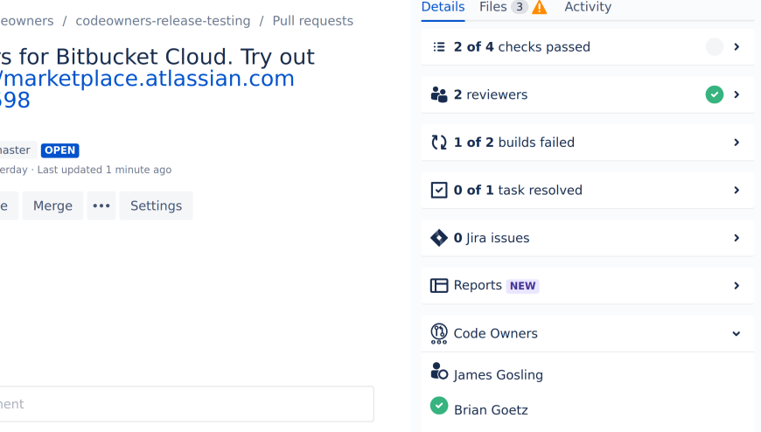Click the gray checks status circle
Viewport: 761px width, 432px height.
coord(715,47)
